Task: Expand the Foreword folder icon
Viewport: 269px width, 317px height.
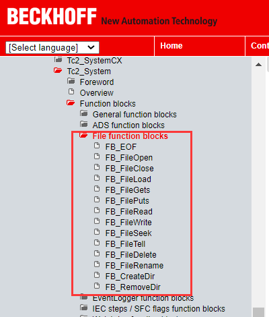Action: point(71,81)
